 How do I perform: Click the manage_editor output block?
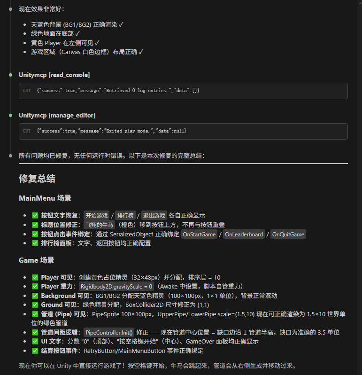click(x=183, y=131)
